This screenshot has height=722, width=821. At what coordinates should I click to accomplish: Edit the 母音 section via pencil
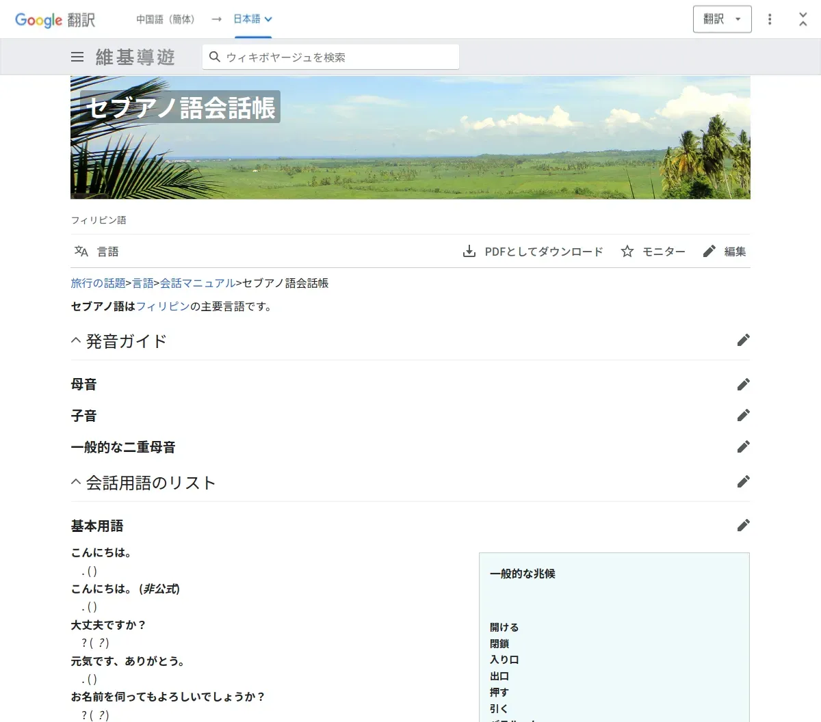click(744, 384)
